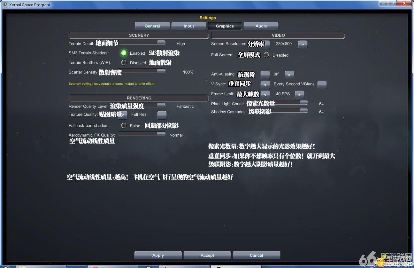
Task: Open the Input settings tab
Action: point(188,26)
